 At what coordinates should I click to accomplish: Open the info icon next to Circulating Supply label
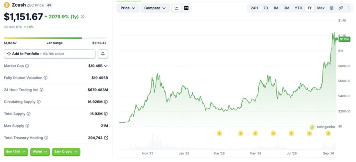tap(39, 102)
